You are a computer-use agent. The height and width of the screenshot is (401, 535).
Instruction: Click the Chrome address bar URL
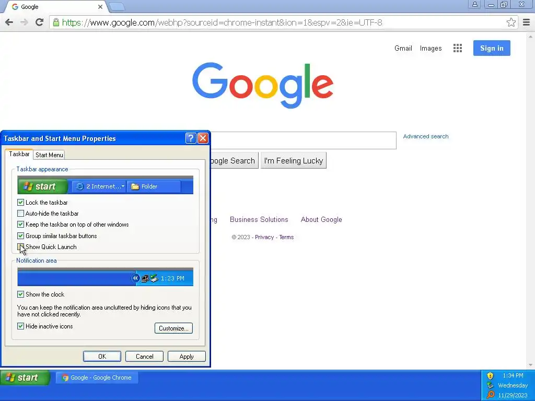click(x=222, y=22)
